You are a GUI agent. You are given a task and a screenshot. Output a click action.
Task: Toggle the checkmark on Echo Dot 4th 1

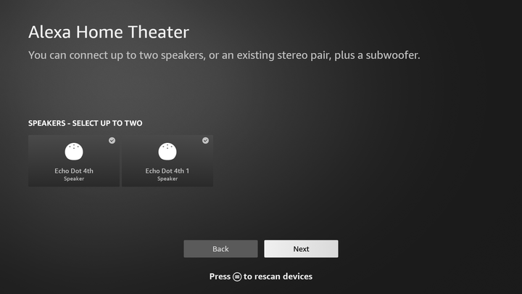tap(205, 140)
